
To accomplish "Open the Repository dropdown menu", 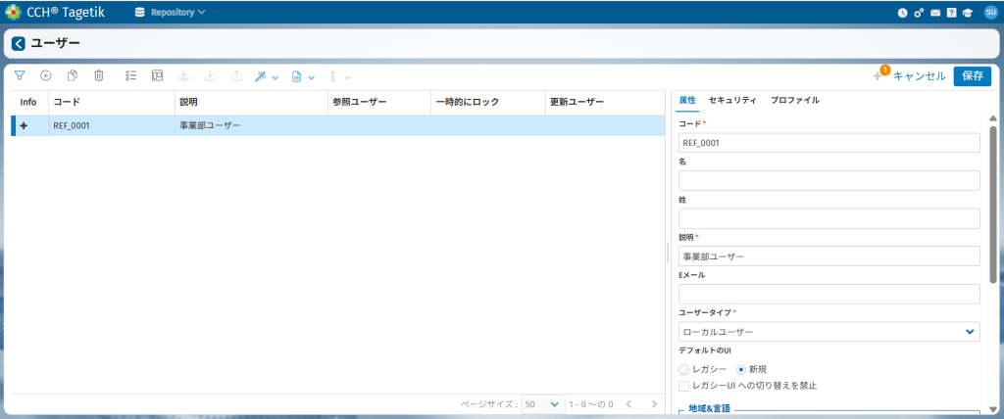I will point(171,13).
